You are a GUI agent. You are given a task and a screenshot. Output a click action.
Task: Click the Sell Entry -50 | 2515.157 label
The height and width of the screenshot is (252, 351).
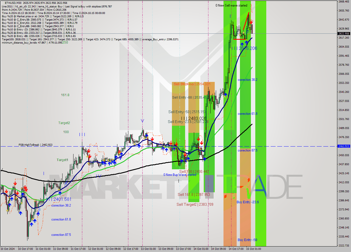[x=187, y=112]
